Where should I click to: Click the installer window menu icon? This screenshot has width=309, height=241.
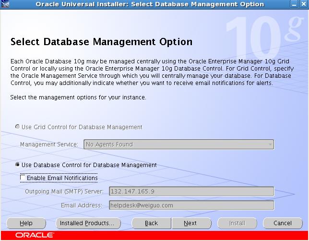5,4
